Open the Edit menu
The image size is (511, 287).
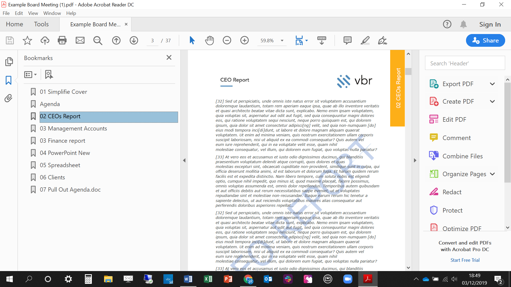19,13
